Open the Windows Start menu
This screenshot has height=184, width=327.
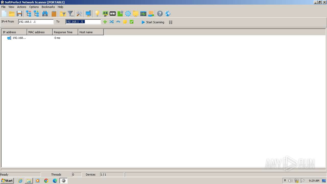(x=7, y=180)
